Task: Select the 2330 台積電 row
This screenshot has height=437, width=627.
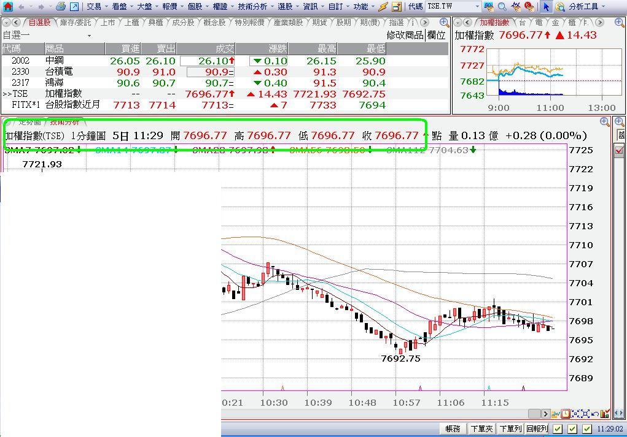Action: 194,72
